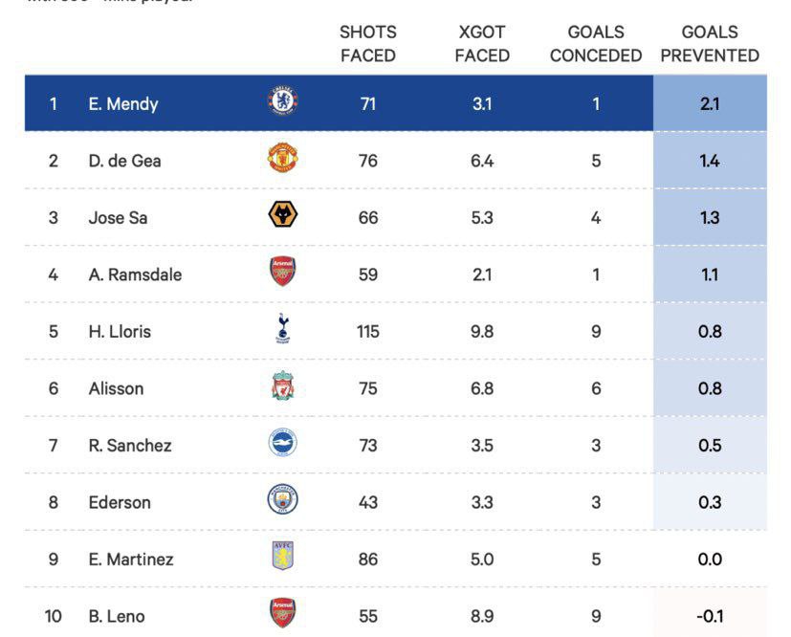Click the Ederson row name

(120, 502)
